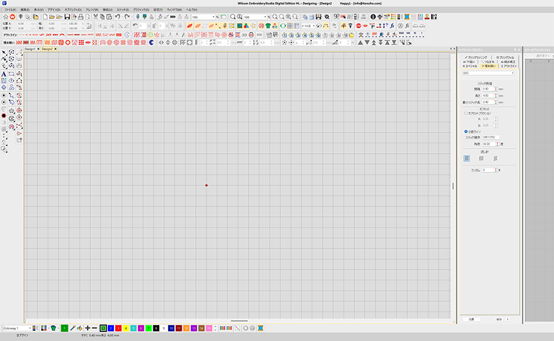554x341 pixels.
Task: Select red color swatch number 3
Action: tap(119, 328)
